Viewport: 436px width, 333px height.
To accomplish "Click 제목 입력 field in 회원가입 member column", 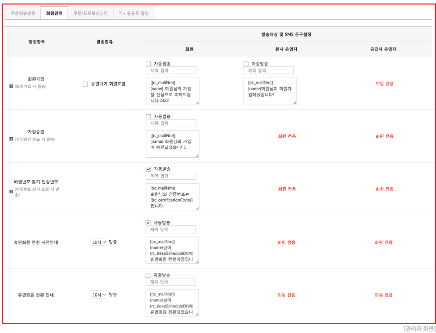I will click(x=171, y=70).
